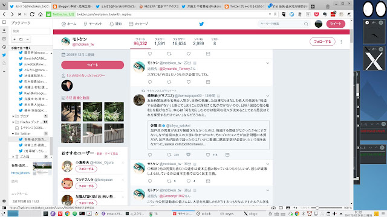Open the Vivaldi menu logo button

[x=4, y=5]
